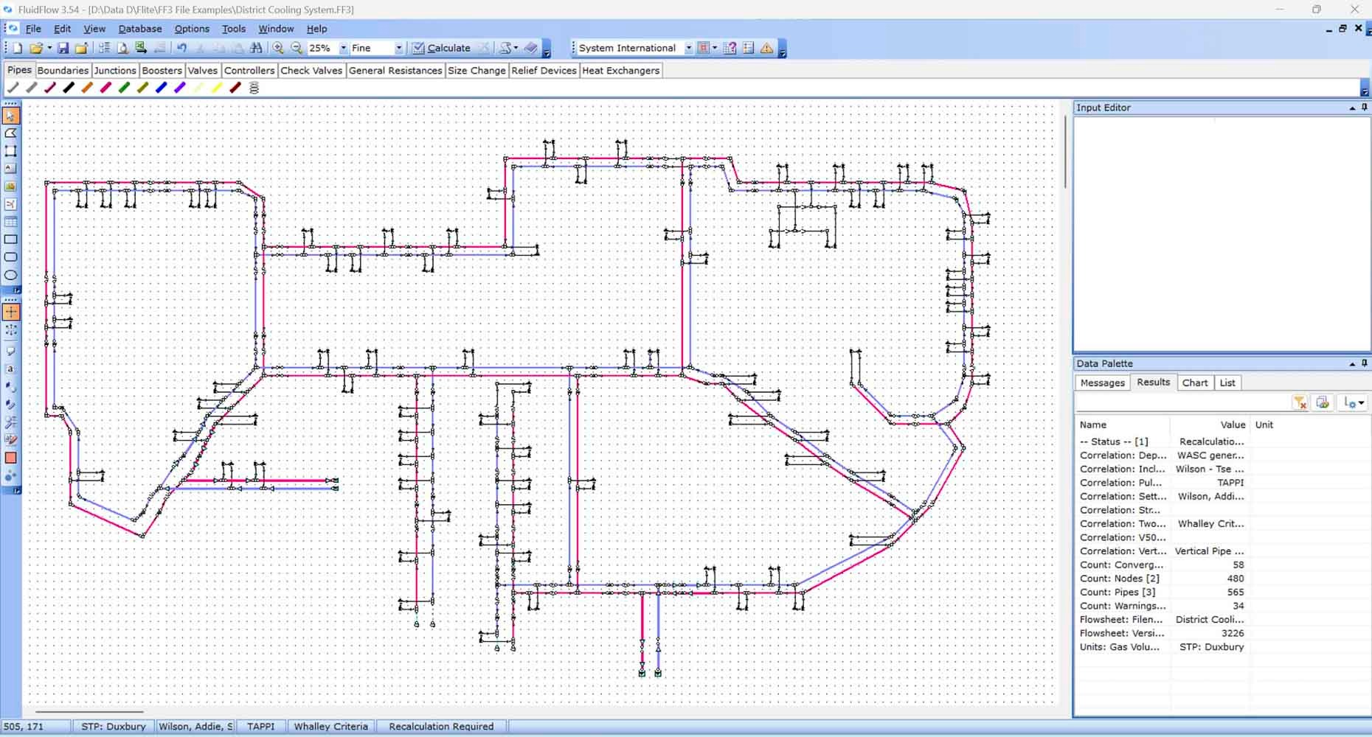Open the System International units dropdown
The image size is (1372, 737).
click(688, 48)
